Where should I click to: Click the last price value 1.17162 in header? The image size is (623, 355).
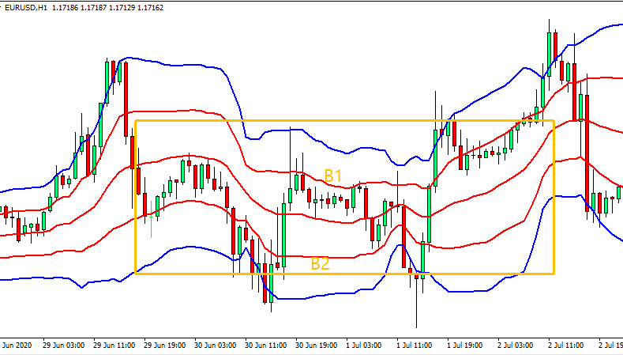coord(150,8)
